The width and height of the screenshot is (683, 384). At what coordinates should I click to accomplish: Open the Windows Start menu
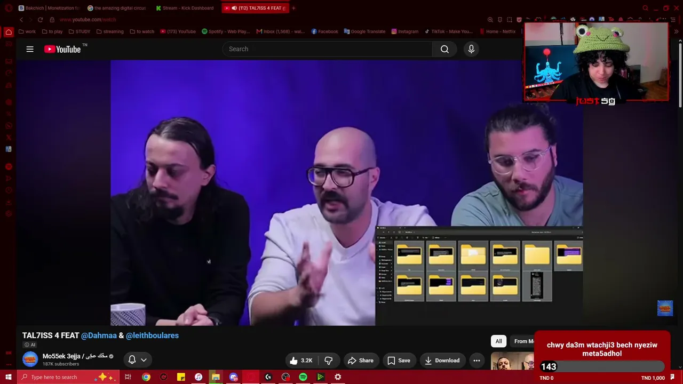click(x=9, y=377)
